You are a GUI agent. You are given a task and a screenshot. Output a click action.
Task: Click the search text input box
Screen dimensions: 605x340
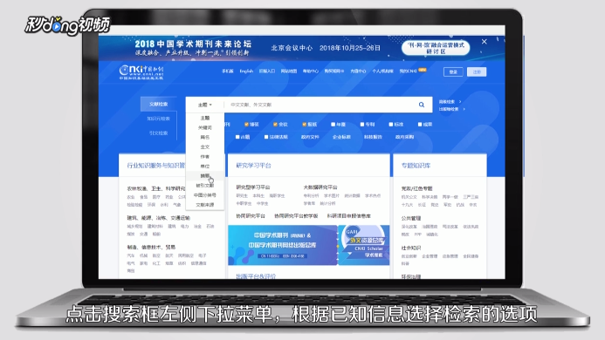320,105
